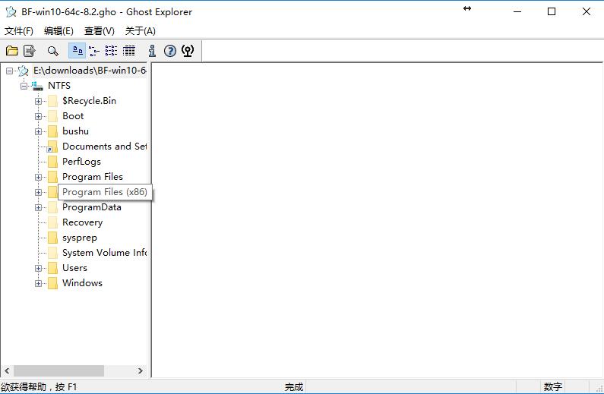The height and width of the screenshot is (394, 604).
Task: Click the 欲获得帮助，按 F1 status text
Action: click(39, 387)
